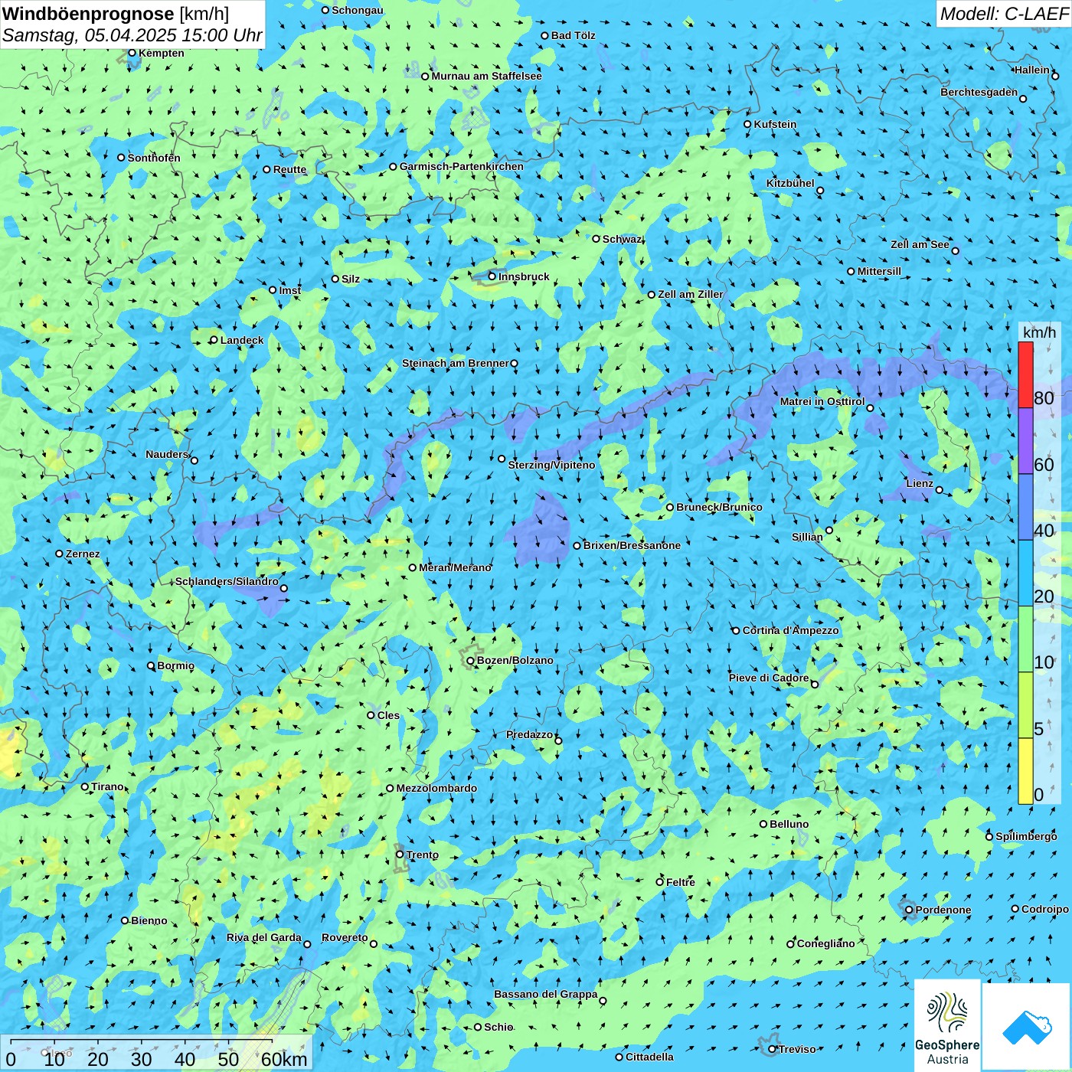
Task: Click the Kempten city label
Action: pos(162,53)
